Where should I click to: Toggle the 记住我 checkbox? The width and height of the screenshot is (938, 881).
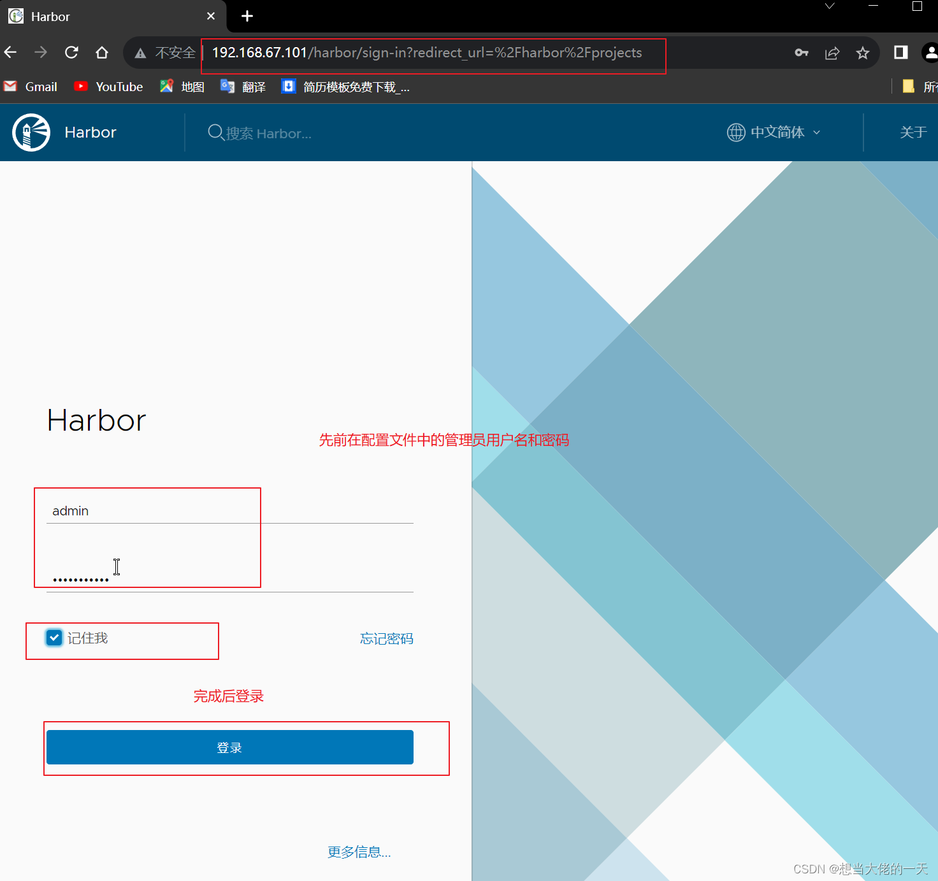click(54, 638)
